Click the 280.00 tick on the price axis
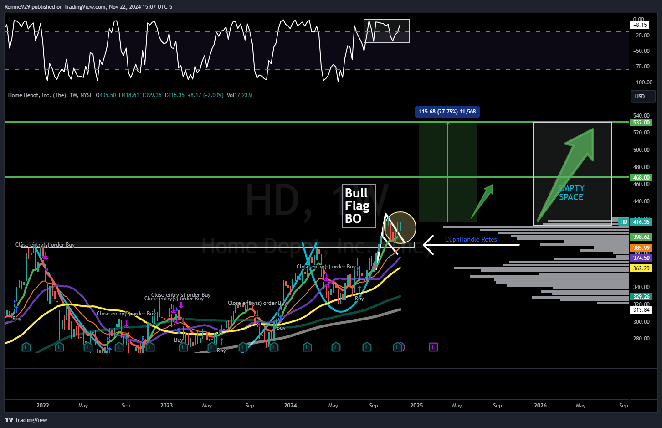This screenshot has width=662, height=428. tap(641, 339)
